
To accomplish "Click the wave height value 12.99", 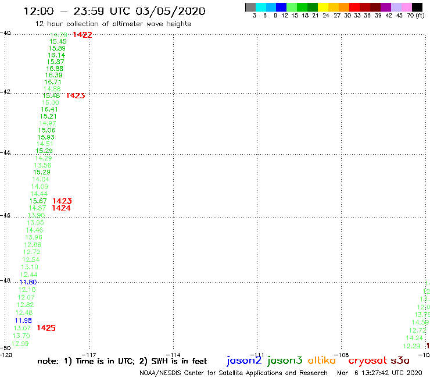I will (x=20, y=344).
